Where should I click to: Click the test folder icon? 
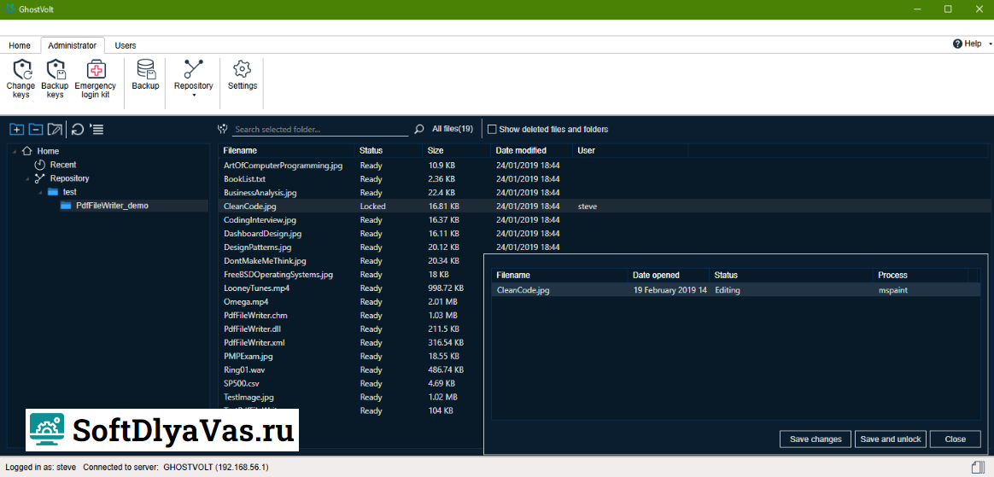(53, 192)
